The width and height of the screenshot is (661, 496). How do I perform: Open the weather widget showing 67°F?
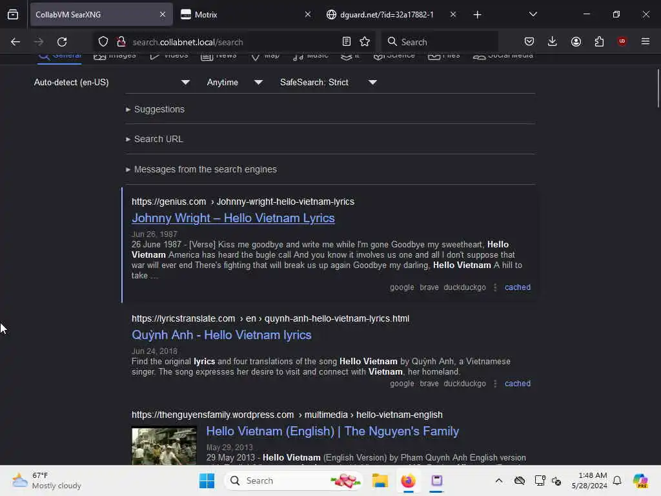(x=46, y=480)
